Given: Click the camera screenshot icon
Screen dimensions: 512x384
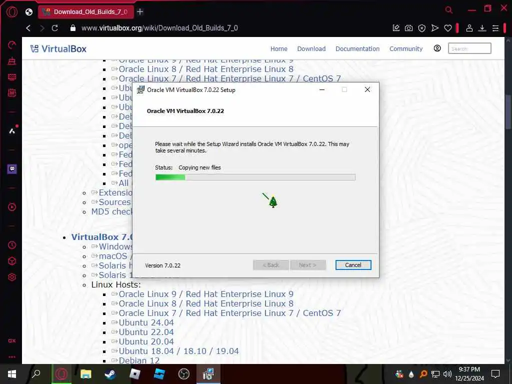Looking at the screenshot, I should pos(408,28).
